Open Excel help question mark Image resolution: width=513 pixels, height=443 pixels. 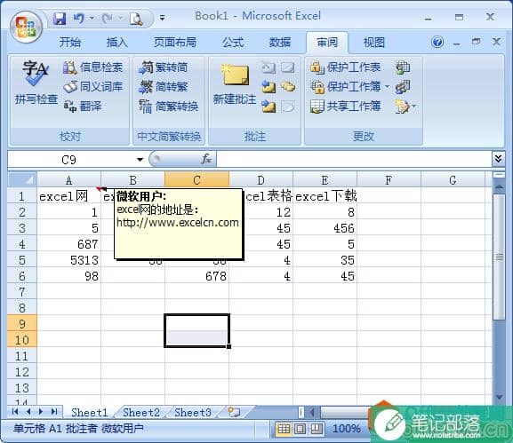pos(437,42)
